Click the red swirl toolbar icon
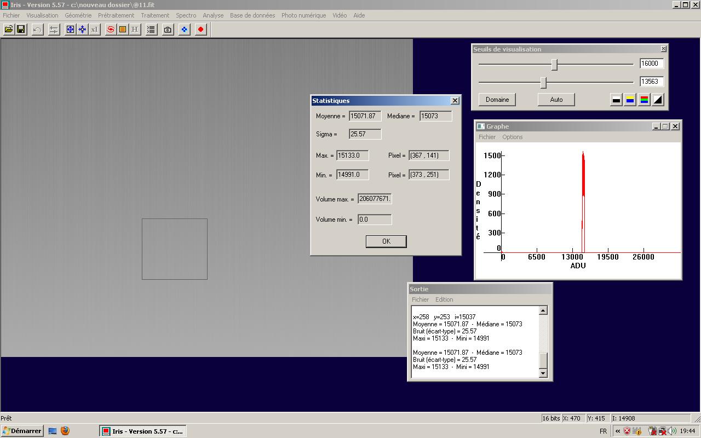701x438 pixels. pos(111,30)
